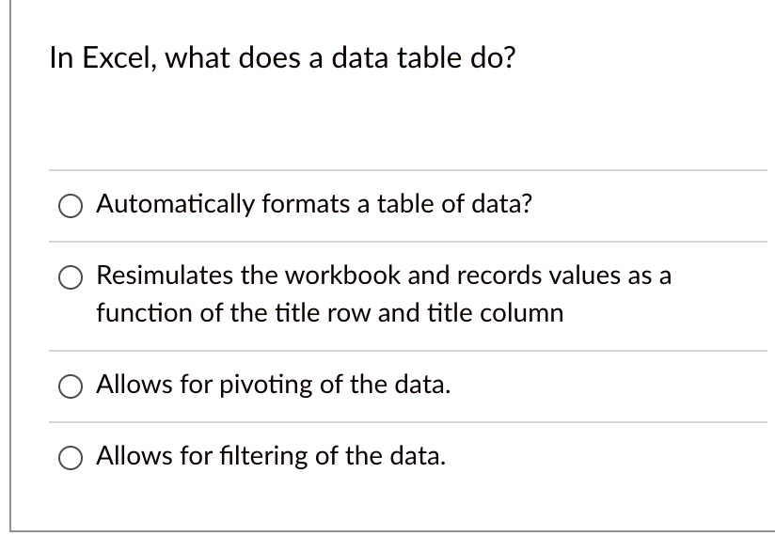Click the 'Allows for pivoting of the data.' label

point(274,385)
